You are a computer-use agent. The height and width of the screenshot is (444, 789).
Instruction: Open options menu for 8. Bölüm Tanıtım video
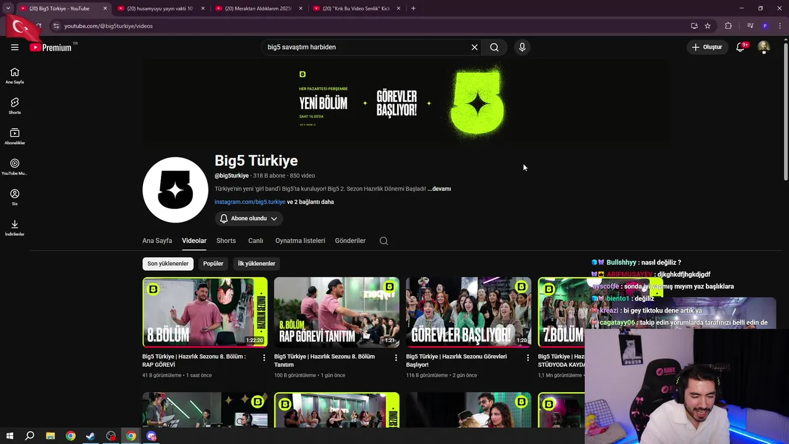pos(396,358)
